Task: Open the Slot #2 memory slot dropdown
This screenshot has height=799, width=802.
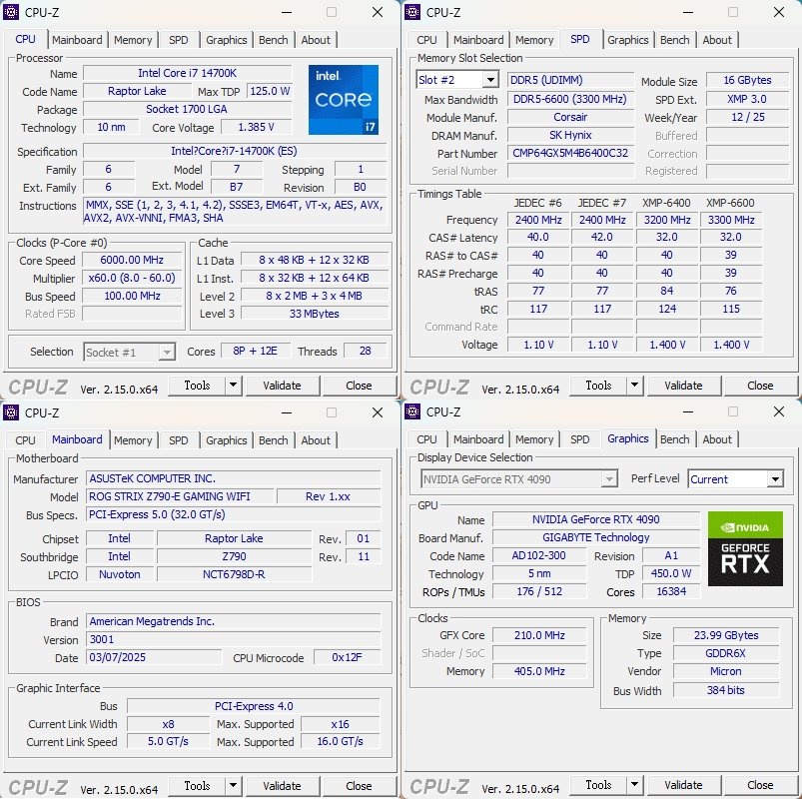Action: pyautogui.click(x=489, y=80)
